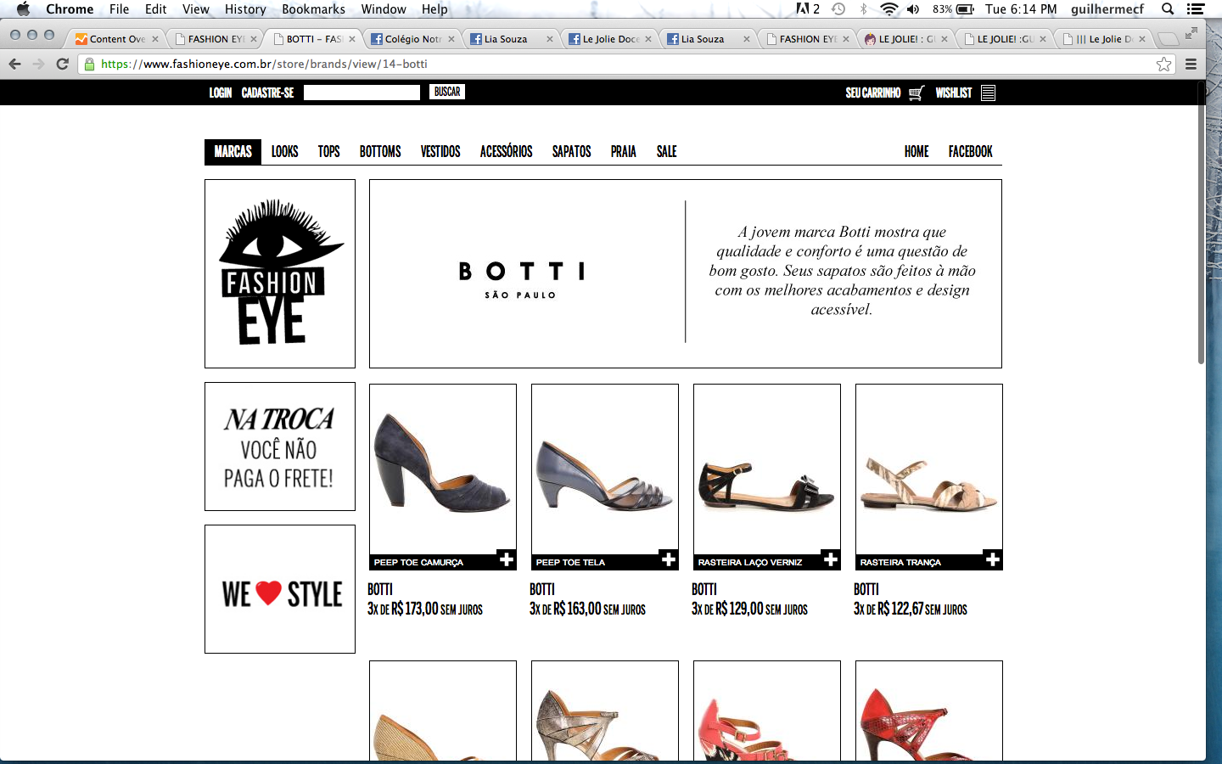Screen dimensions: 1222x764
Task: Open Chrome's hamburger menu icon
Action: coord(1191,64)
